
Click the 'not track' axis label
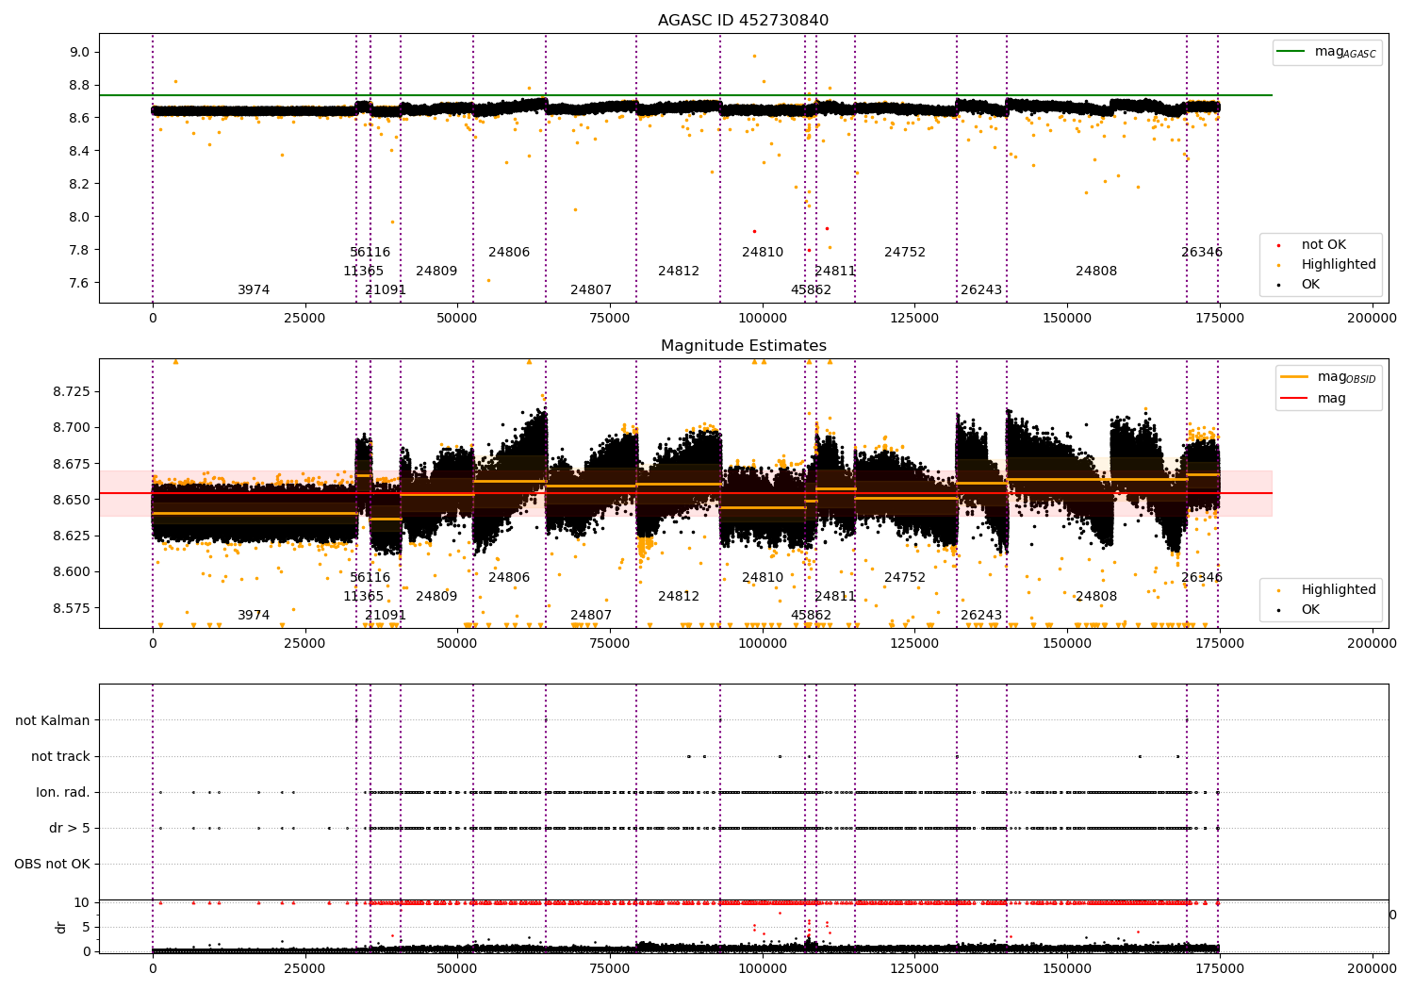pos(60,756)
